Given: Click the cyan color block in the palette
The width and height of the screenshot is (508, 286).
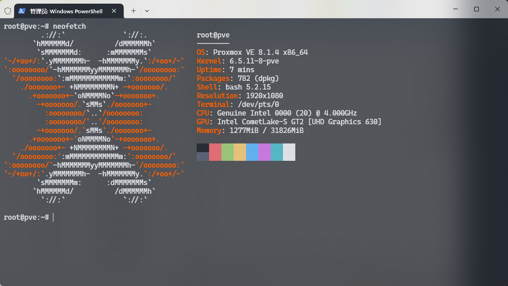Looking at the screenshot, I should coord(277,152).
